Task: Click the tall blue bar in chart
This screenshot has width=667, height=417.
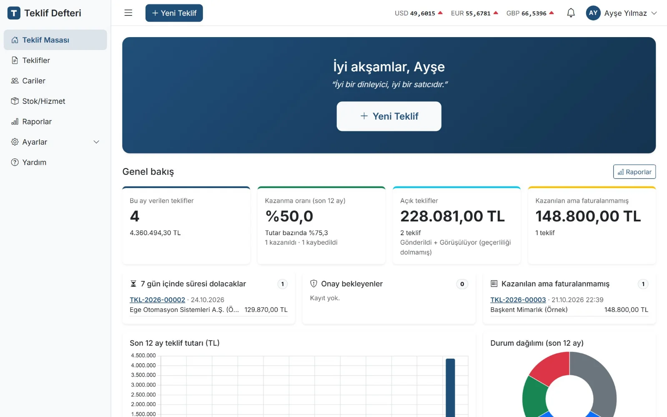Action: [x=450, y=388]
